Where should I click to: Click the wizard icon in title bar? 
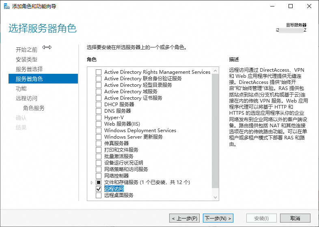7,6
